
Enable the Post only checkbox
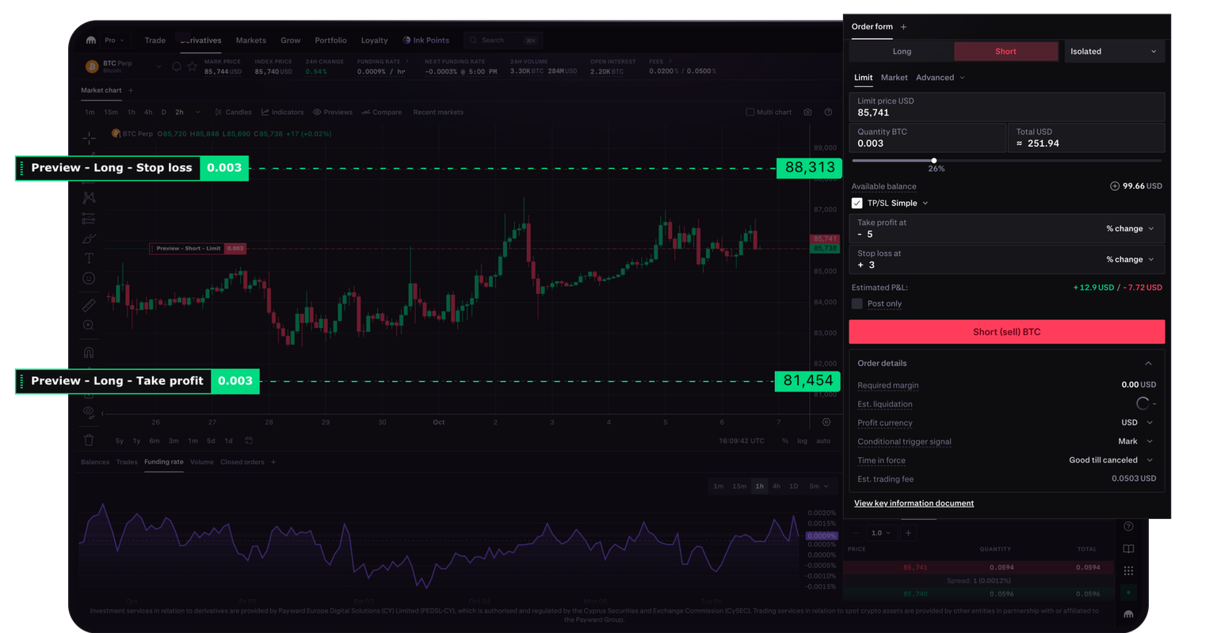click(x=856, y=303)
